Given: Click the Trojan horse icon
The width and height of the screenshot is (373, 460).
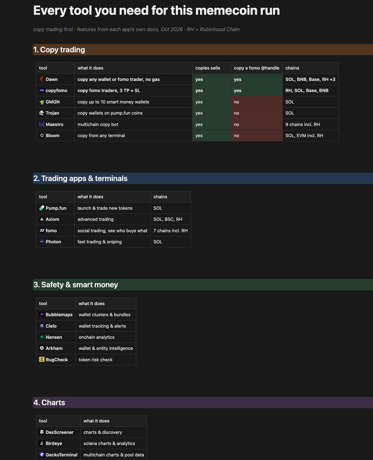Looking at the screenshot, I should [x=42, y=113].
